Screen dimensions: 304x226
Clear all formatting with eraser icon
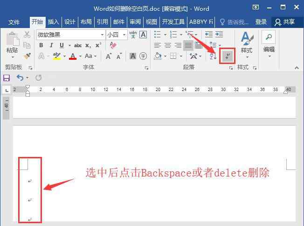[x=113, y=45]
